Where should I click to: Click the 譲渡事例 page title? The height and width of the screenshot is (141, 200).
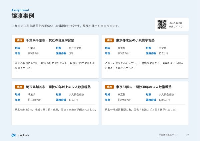tap(23, 16)
